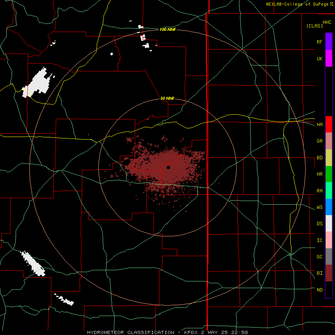
Task: Click the 50 NMI range ring label
Action: pyautogui.click(x=167, y=99)
